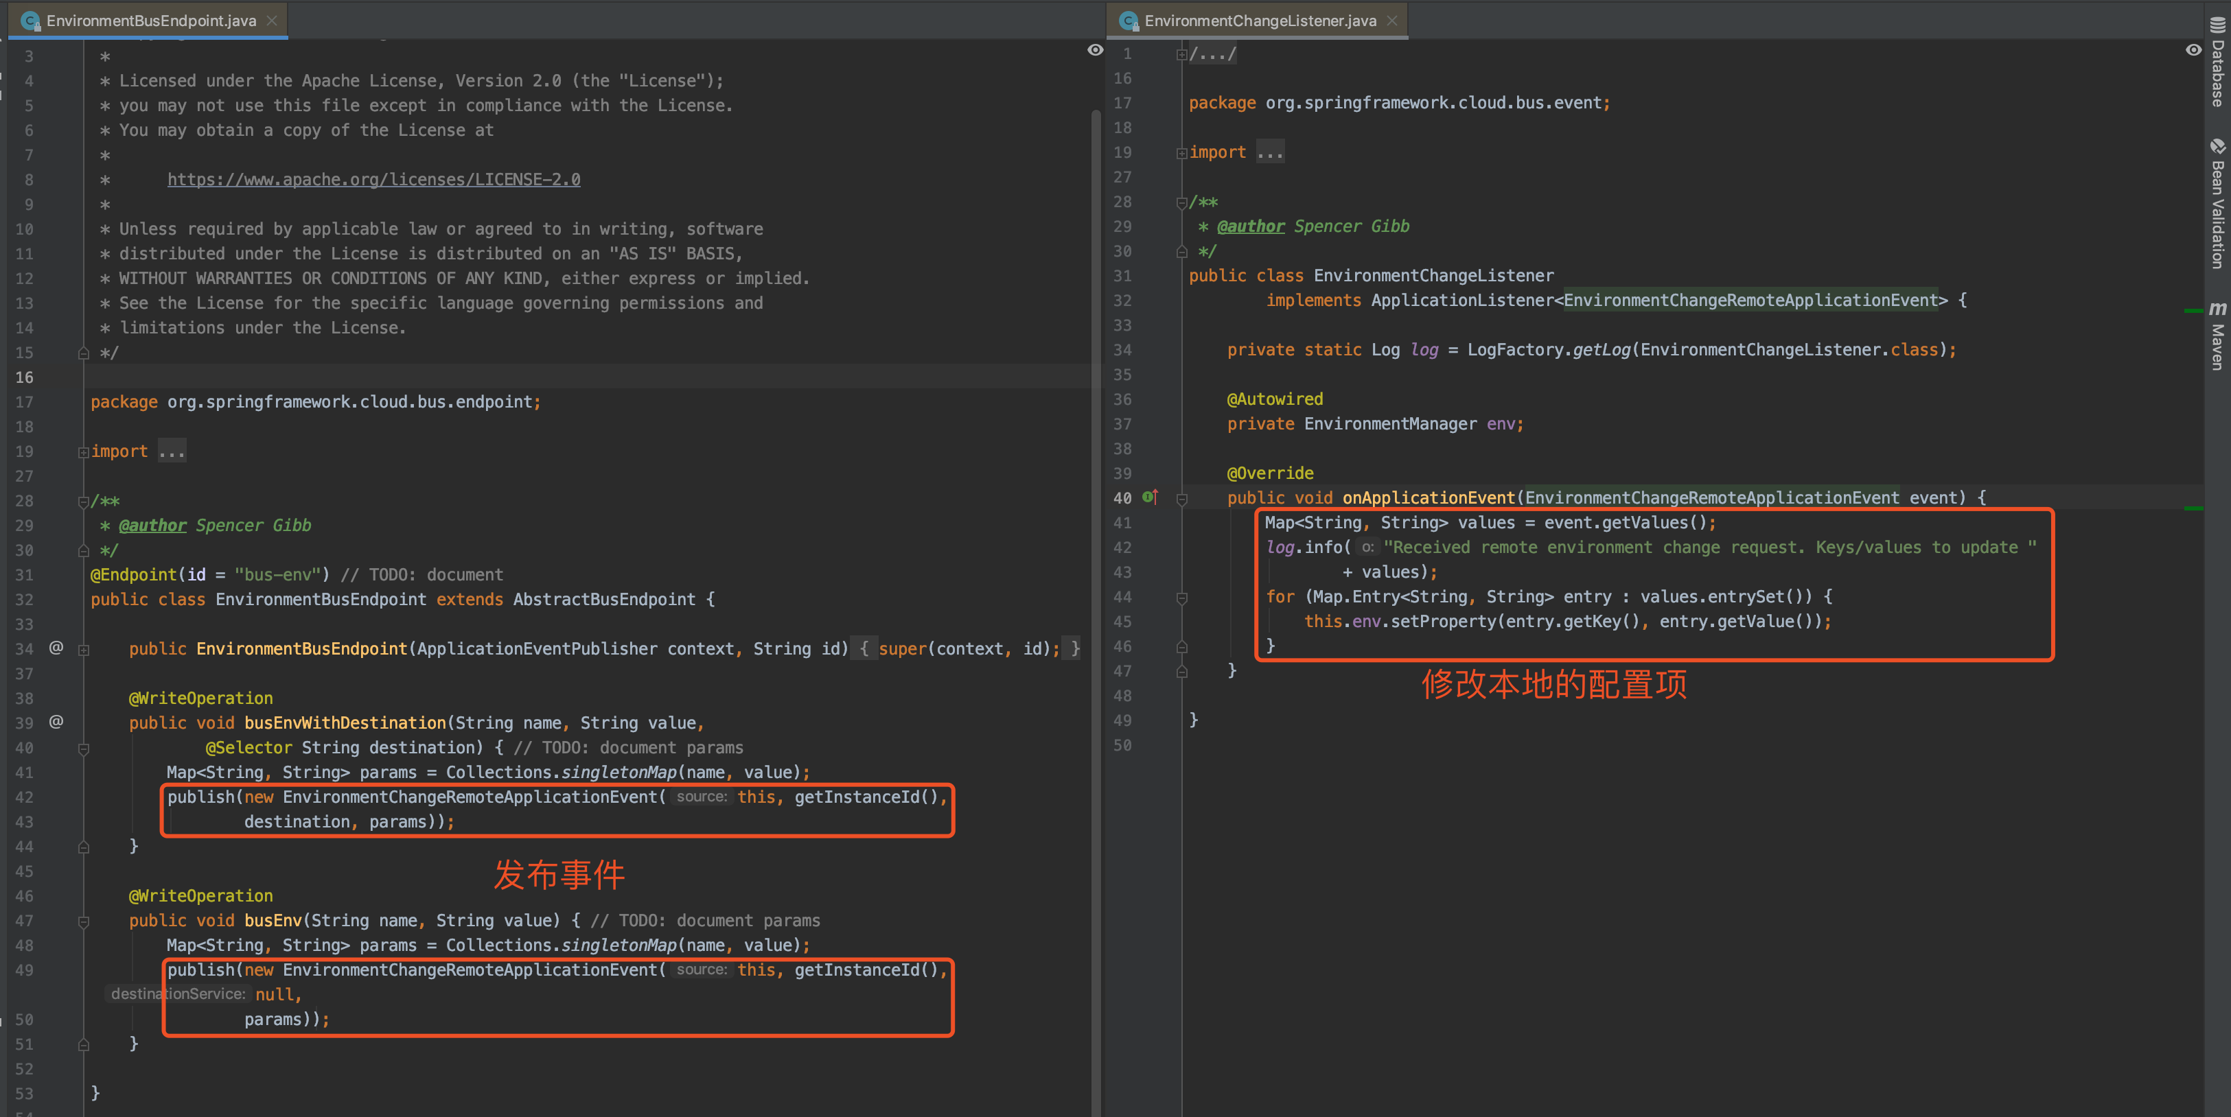
Task: Toggle the right editor's inspections eye icon
Action: (x=2193, y=50)
